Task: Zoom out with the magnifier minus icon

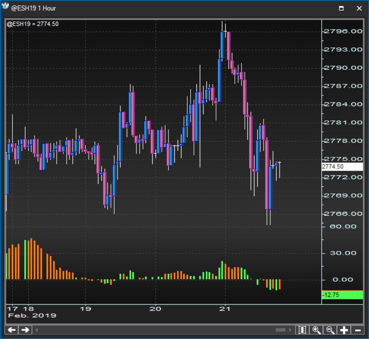Action: pos(330,330)
